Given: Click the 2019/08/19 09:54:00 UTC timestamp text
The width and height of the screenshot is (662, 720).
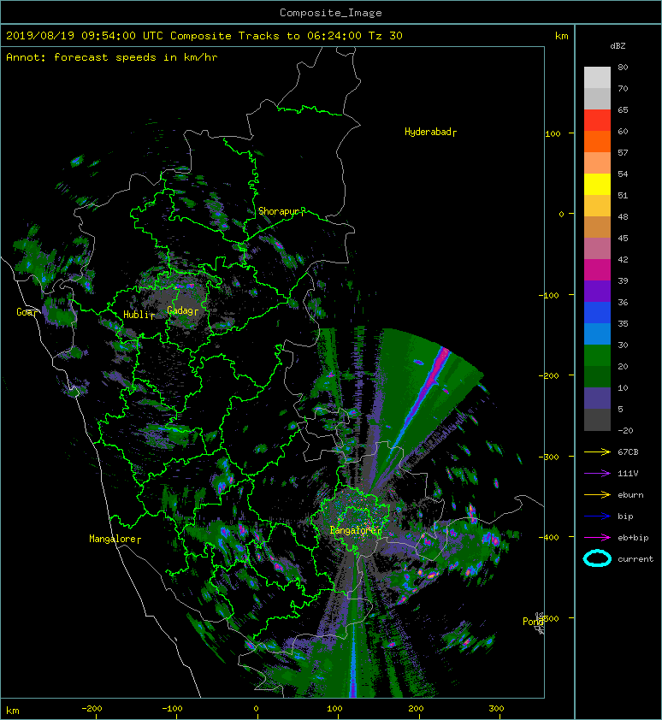Looking at the screenshot, I should (84, 36).
